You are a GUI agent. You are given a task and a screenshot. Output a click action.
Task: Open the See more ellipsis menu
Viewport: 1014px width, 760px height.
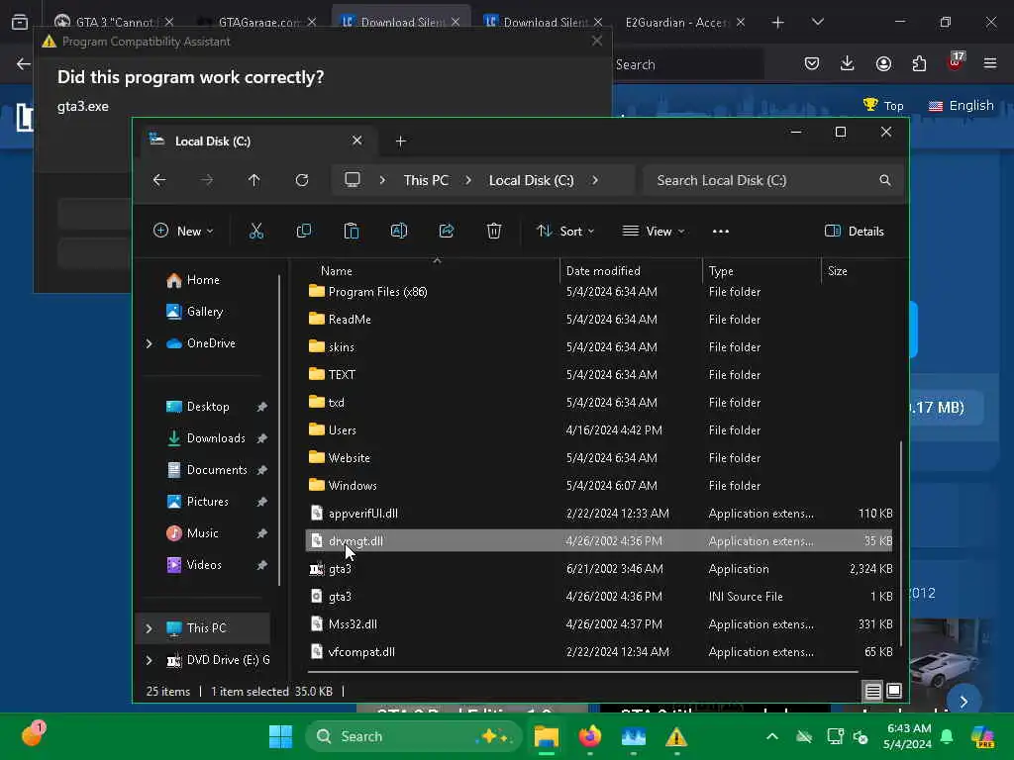pyautogui.click(x=721, y=232)
